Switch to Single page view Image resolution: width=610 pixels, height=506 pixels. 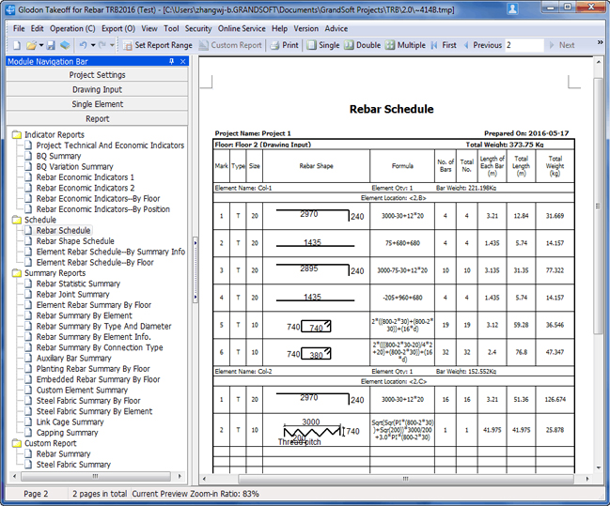tap(322, 45)
